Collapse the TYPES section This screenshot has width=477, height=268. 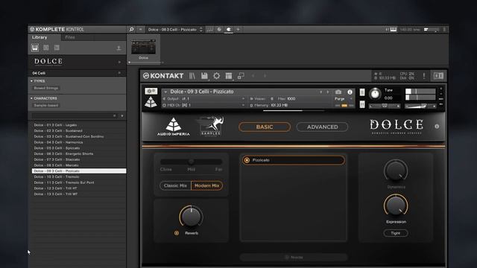coord(31,81)
